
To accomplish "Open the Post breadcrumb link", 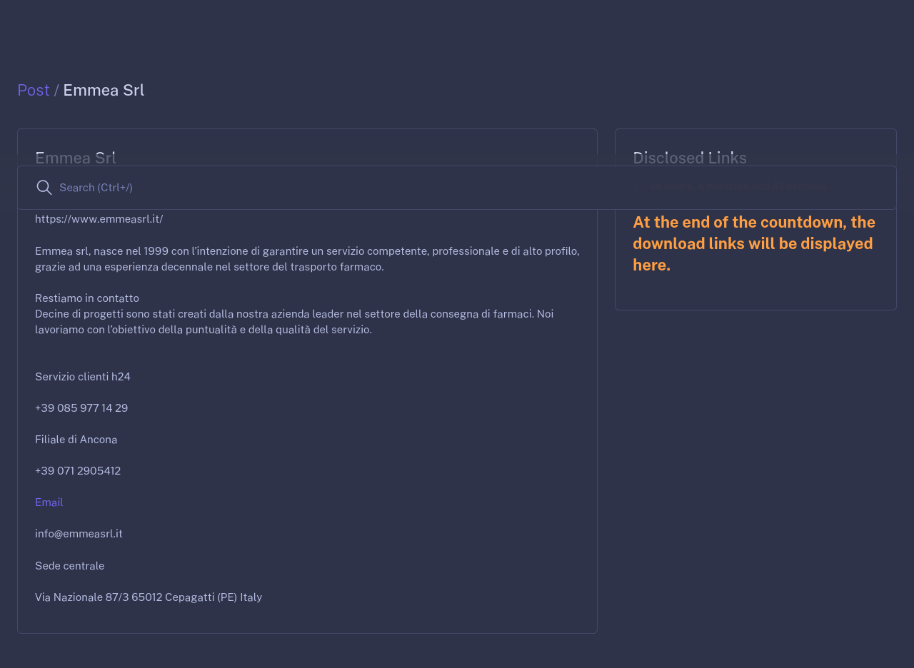I will point(34,90).
